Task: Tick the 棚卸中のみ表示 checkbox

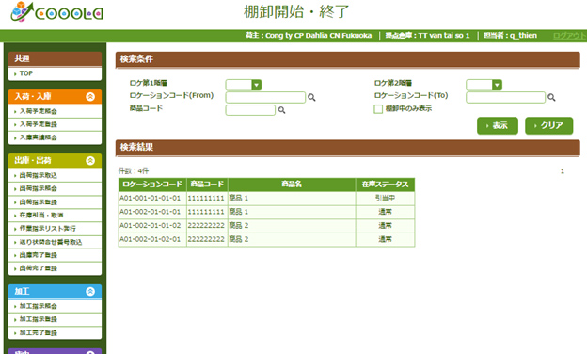Action: pos(378,109)
